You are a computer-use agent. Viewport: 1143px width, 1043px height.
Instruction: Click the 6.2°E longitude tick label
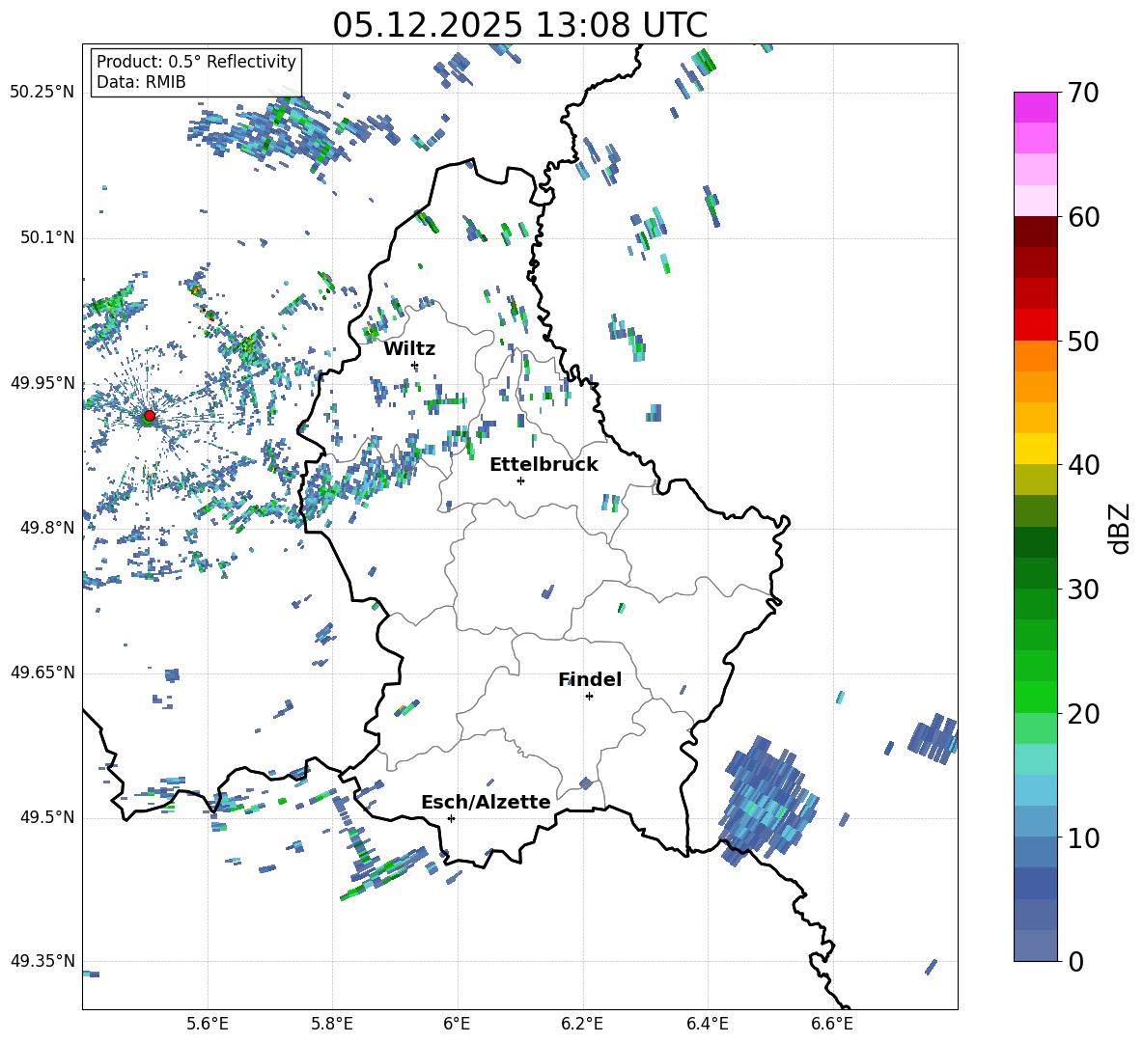[x=582, y=1023]
